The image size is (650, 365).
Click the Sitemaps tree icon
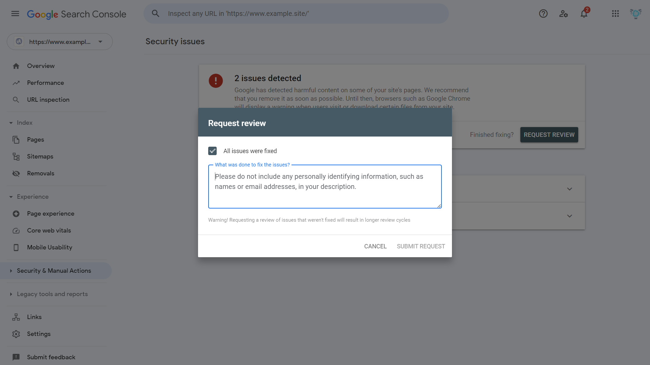pyautogui.click(x=16, y=156)
